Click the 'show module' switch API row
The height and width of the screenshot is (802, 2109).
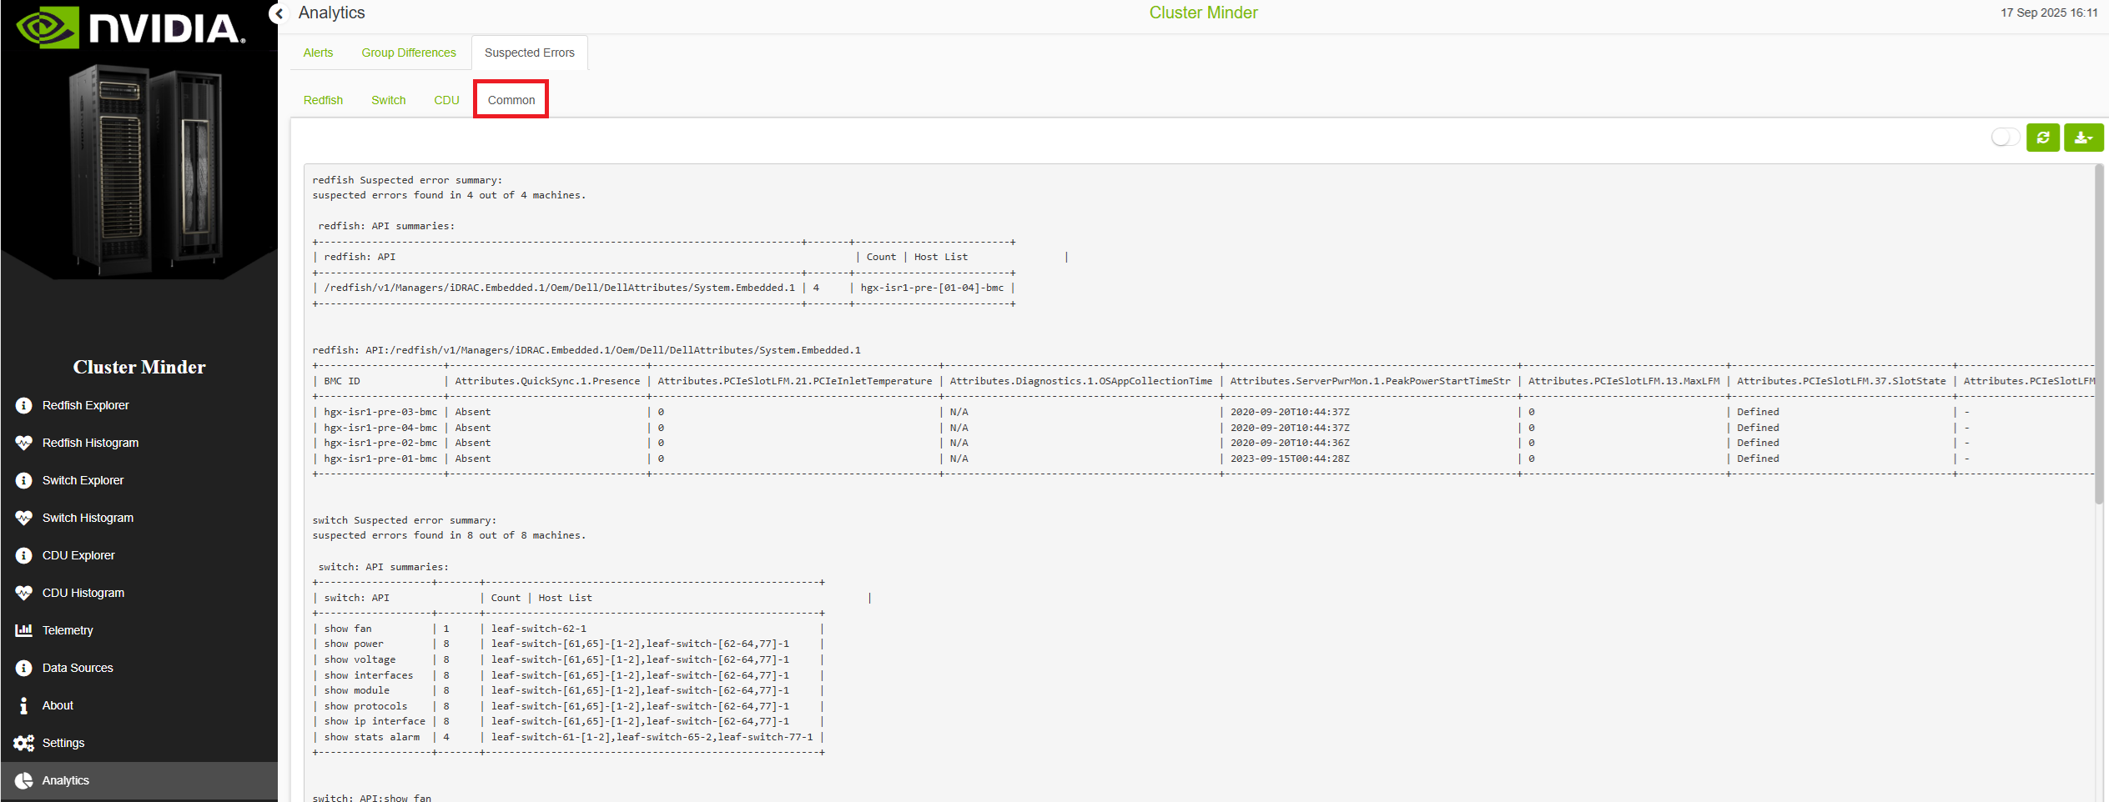click(568, 690)
